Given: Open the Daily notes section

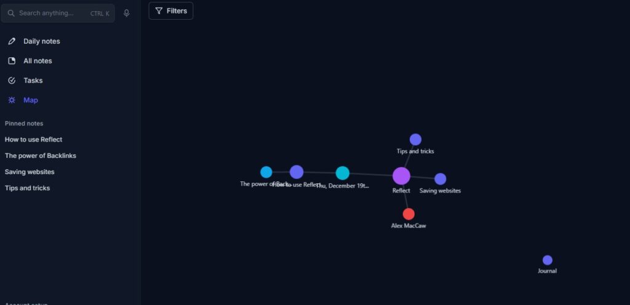Looking at the screenshot, I should 41,41.
